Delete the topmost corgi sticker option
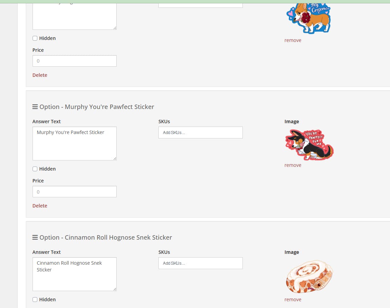Viewport: 390px width, 308px height. click(40, 75)
